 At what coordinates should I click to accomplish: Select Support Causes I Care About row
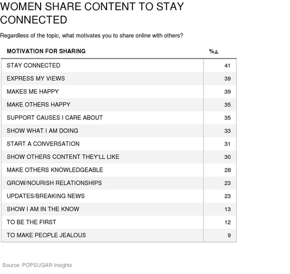point(119,118)
